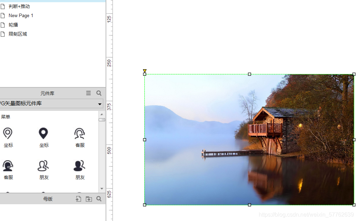The image size is (357, 221).
Task: Search the 母版 masters panel
Action: (99, 199)
